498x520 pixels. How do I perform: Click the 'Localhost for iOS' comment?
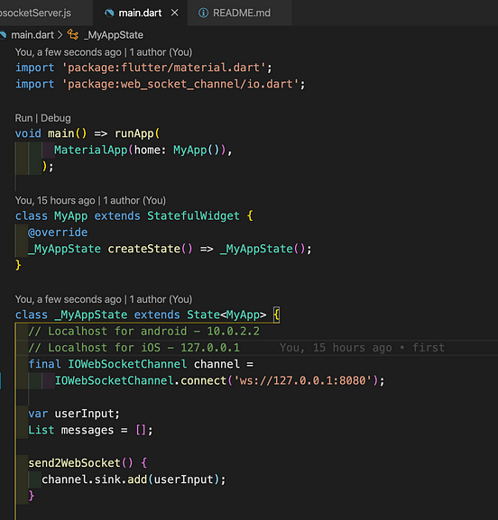pyautogui.click(x=134, y=348)
